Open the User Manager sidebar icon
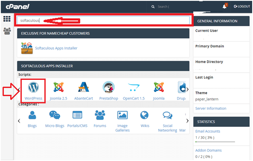Image resolution: width=253 pixels, height=161 pixels. (7, 31)
